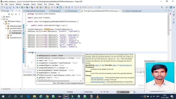Screen dimensions: 176x99
Task: Open Package Explorer view menu icon
Action: point(19,14)
